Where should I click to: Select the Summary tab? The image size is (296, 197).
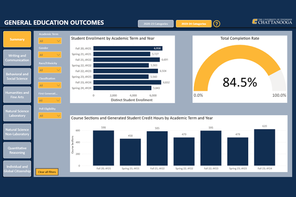17,39
